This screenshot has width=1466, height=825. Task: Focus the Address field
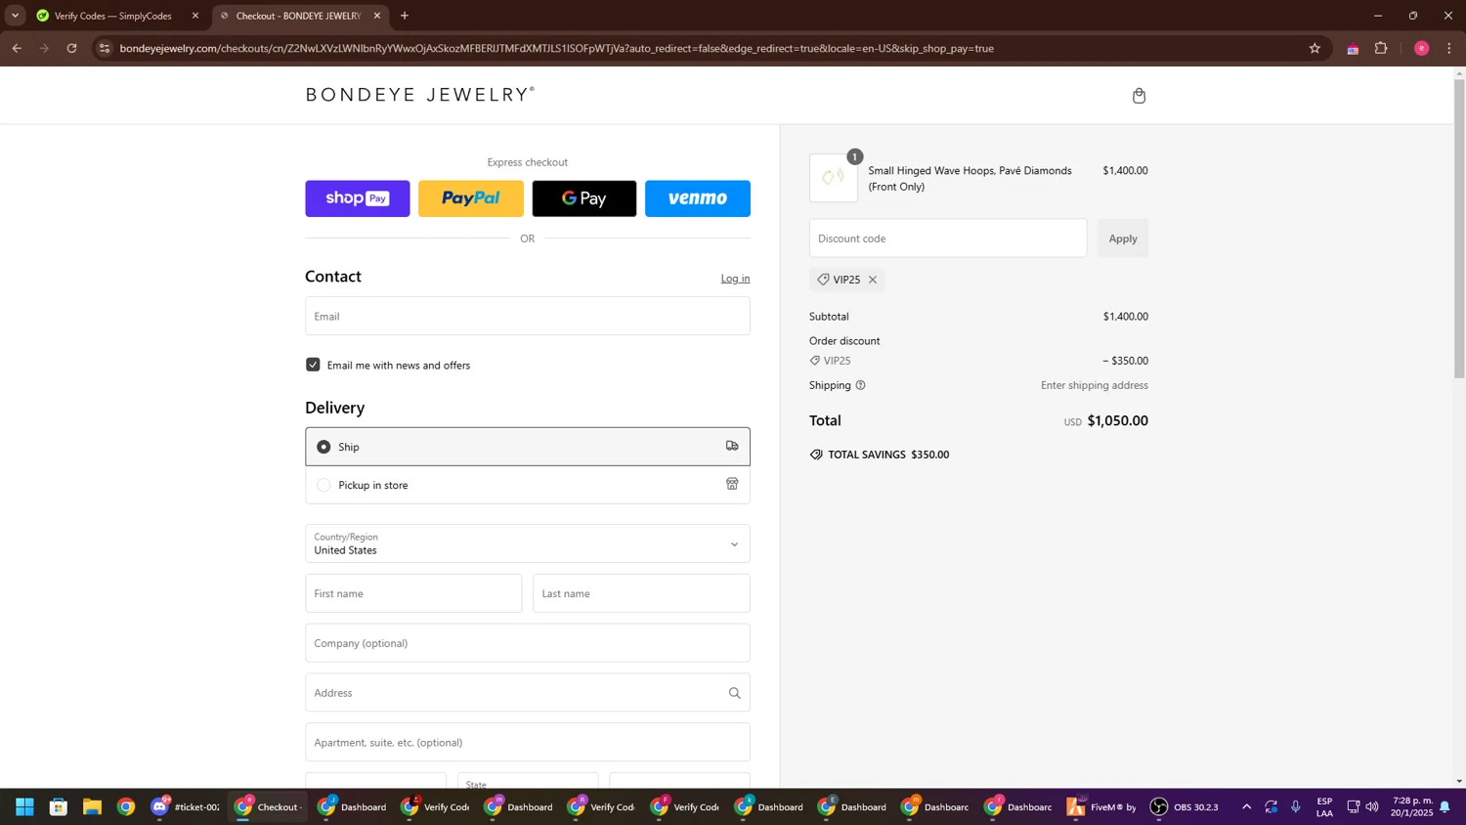pos(528,693)
